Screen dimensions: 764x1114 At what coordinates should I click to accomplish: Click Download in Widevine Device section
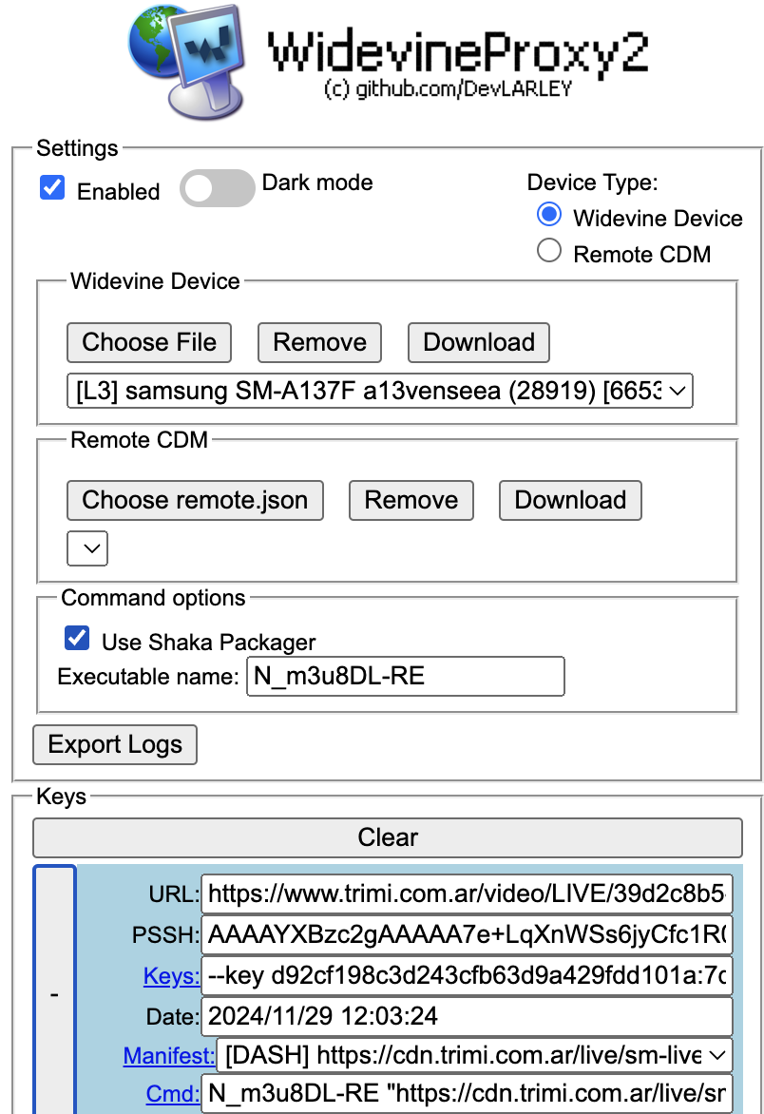(x=479, y=342)
